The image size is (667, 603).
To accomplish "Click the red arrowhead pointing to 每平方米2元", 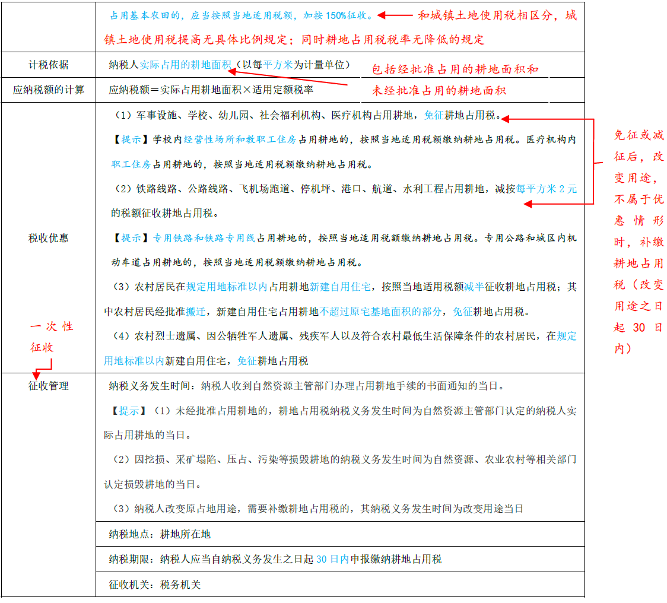I will tap(528, 204).
